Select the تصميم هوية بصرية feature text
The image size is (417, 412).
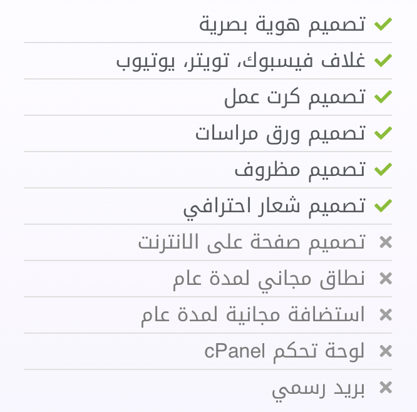click(282, 24)
